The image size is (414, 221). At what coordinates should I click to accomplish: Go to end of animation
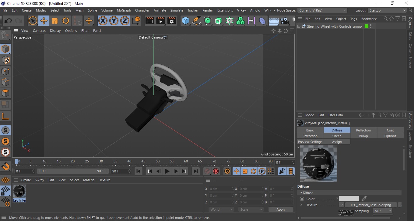[x=196, y=171]
